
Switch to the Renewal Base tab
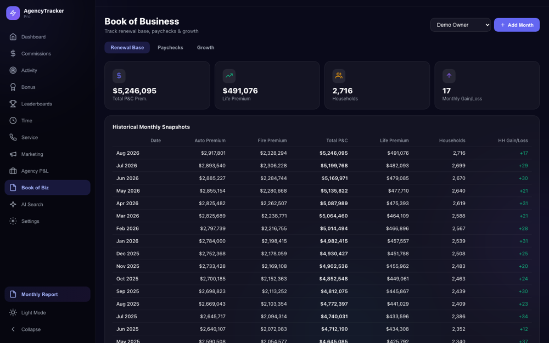click(x=127, y=48)
